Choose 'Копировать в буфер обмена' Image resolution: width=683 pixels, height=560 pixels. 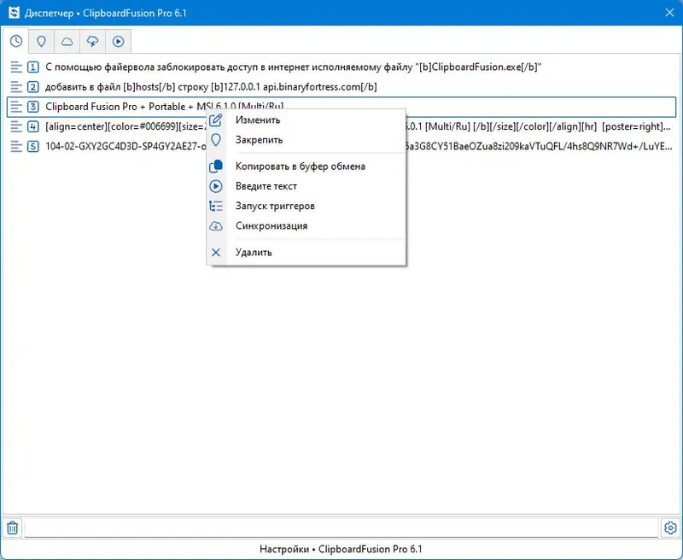click(x=306, y=166)
